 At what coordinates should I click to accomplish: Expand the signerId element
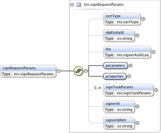click(x=137, y=107)
